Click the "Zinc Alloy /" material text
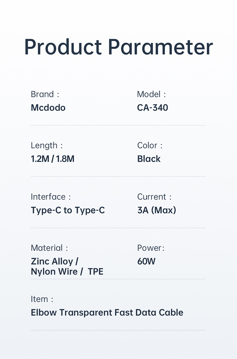The width and height of the screenshot is (237, 359). click(x=54, y=261)
